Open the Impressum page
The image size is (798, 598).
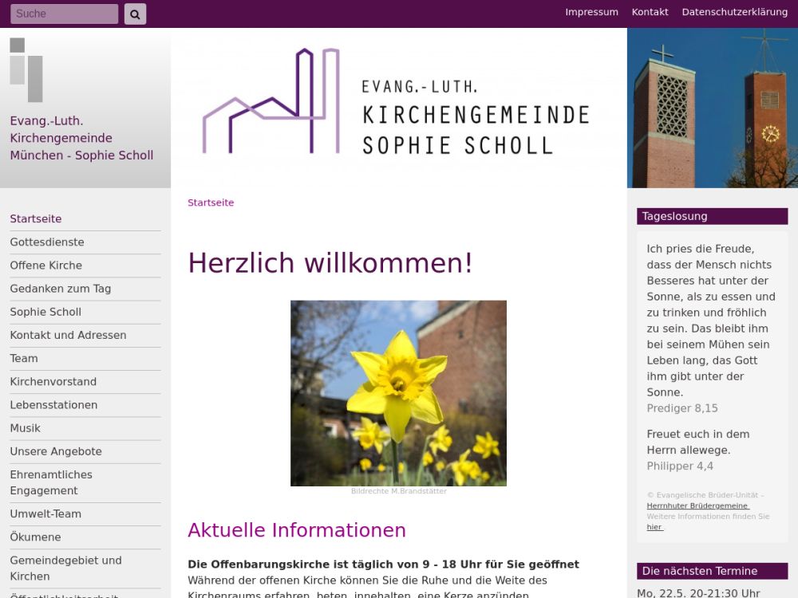click(591, 12)
